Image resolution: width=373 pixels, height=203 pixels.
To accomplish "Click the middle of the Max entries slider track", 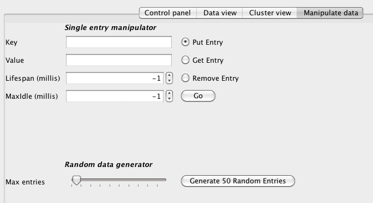I will coord(119,180).
